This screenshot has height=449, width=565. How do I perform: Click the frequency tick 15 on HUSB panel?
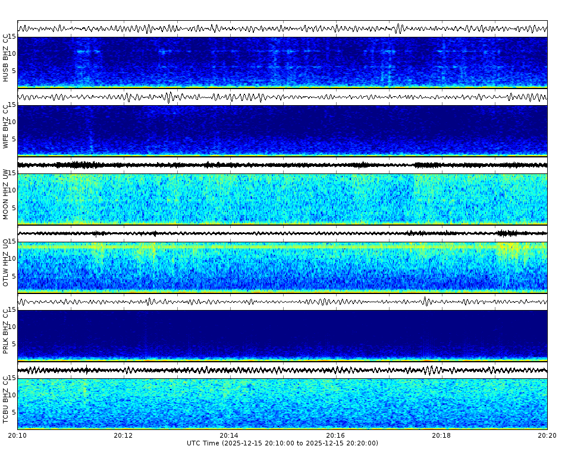[x=13, y=37]
